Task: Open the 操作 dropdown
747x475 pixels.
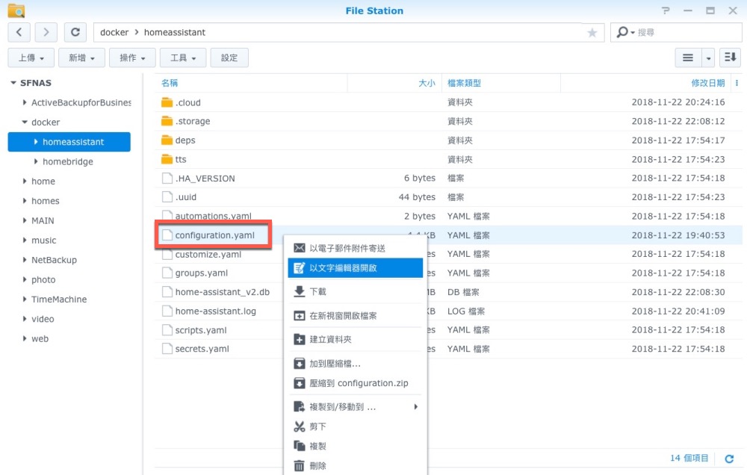Action: pos(132,58)
